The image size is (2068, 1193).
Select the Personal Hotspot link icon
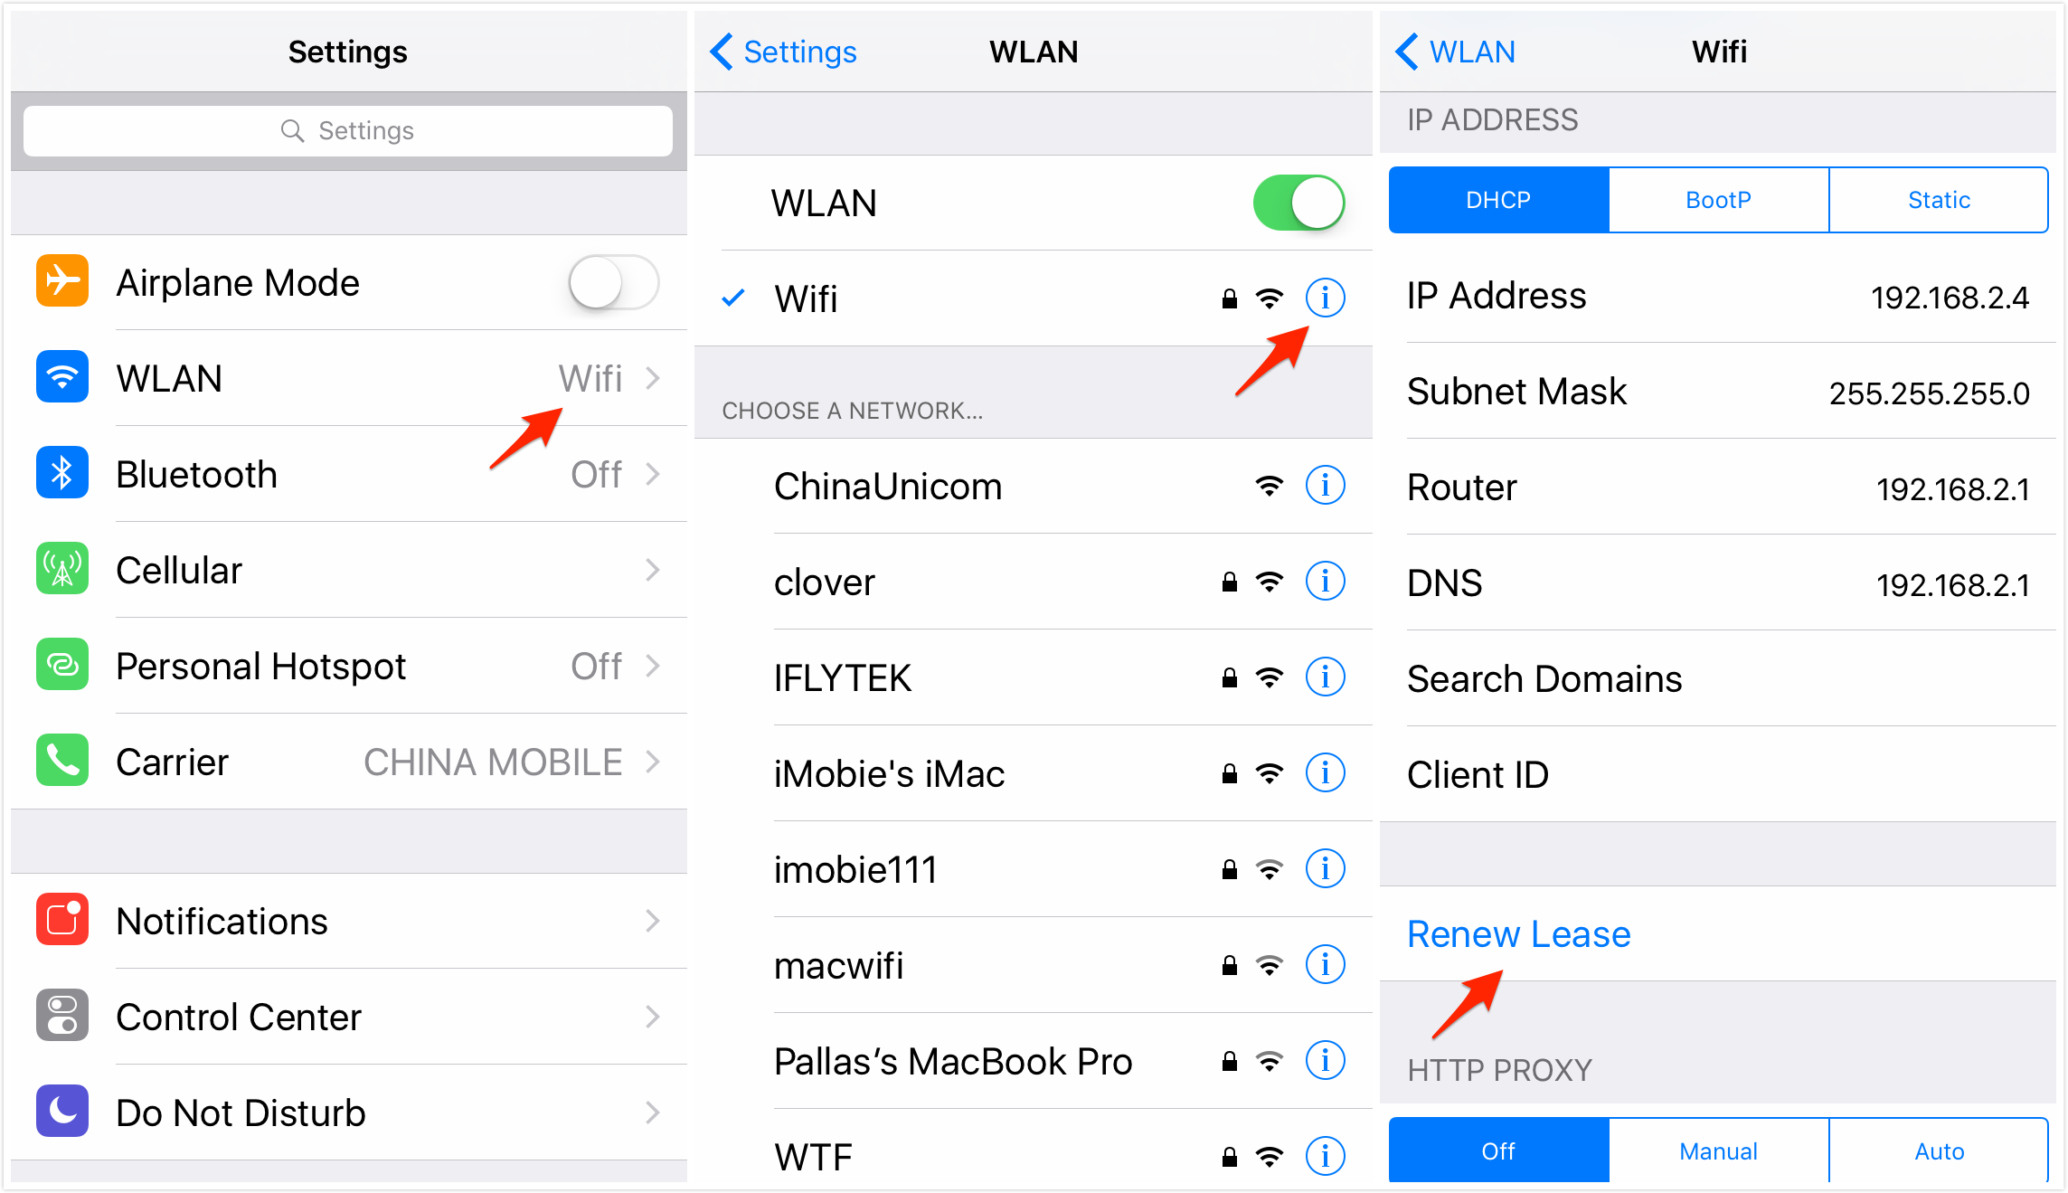[62, 665]
